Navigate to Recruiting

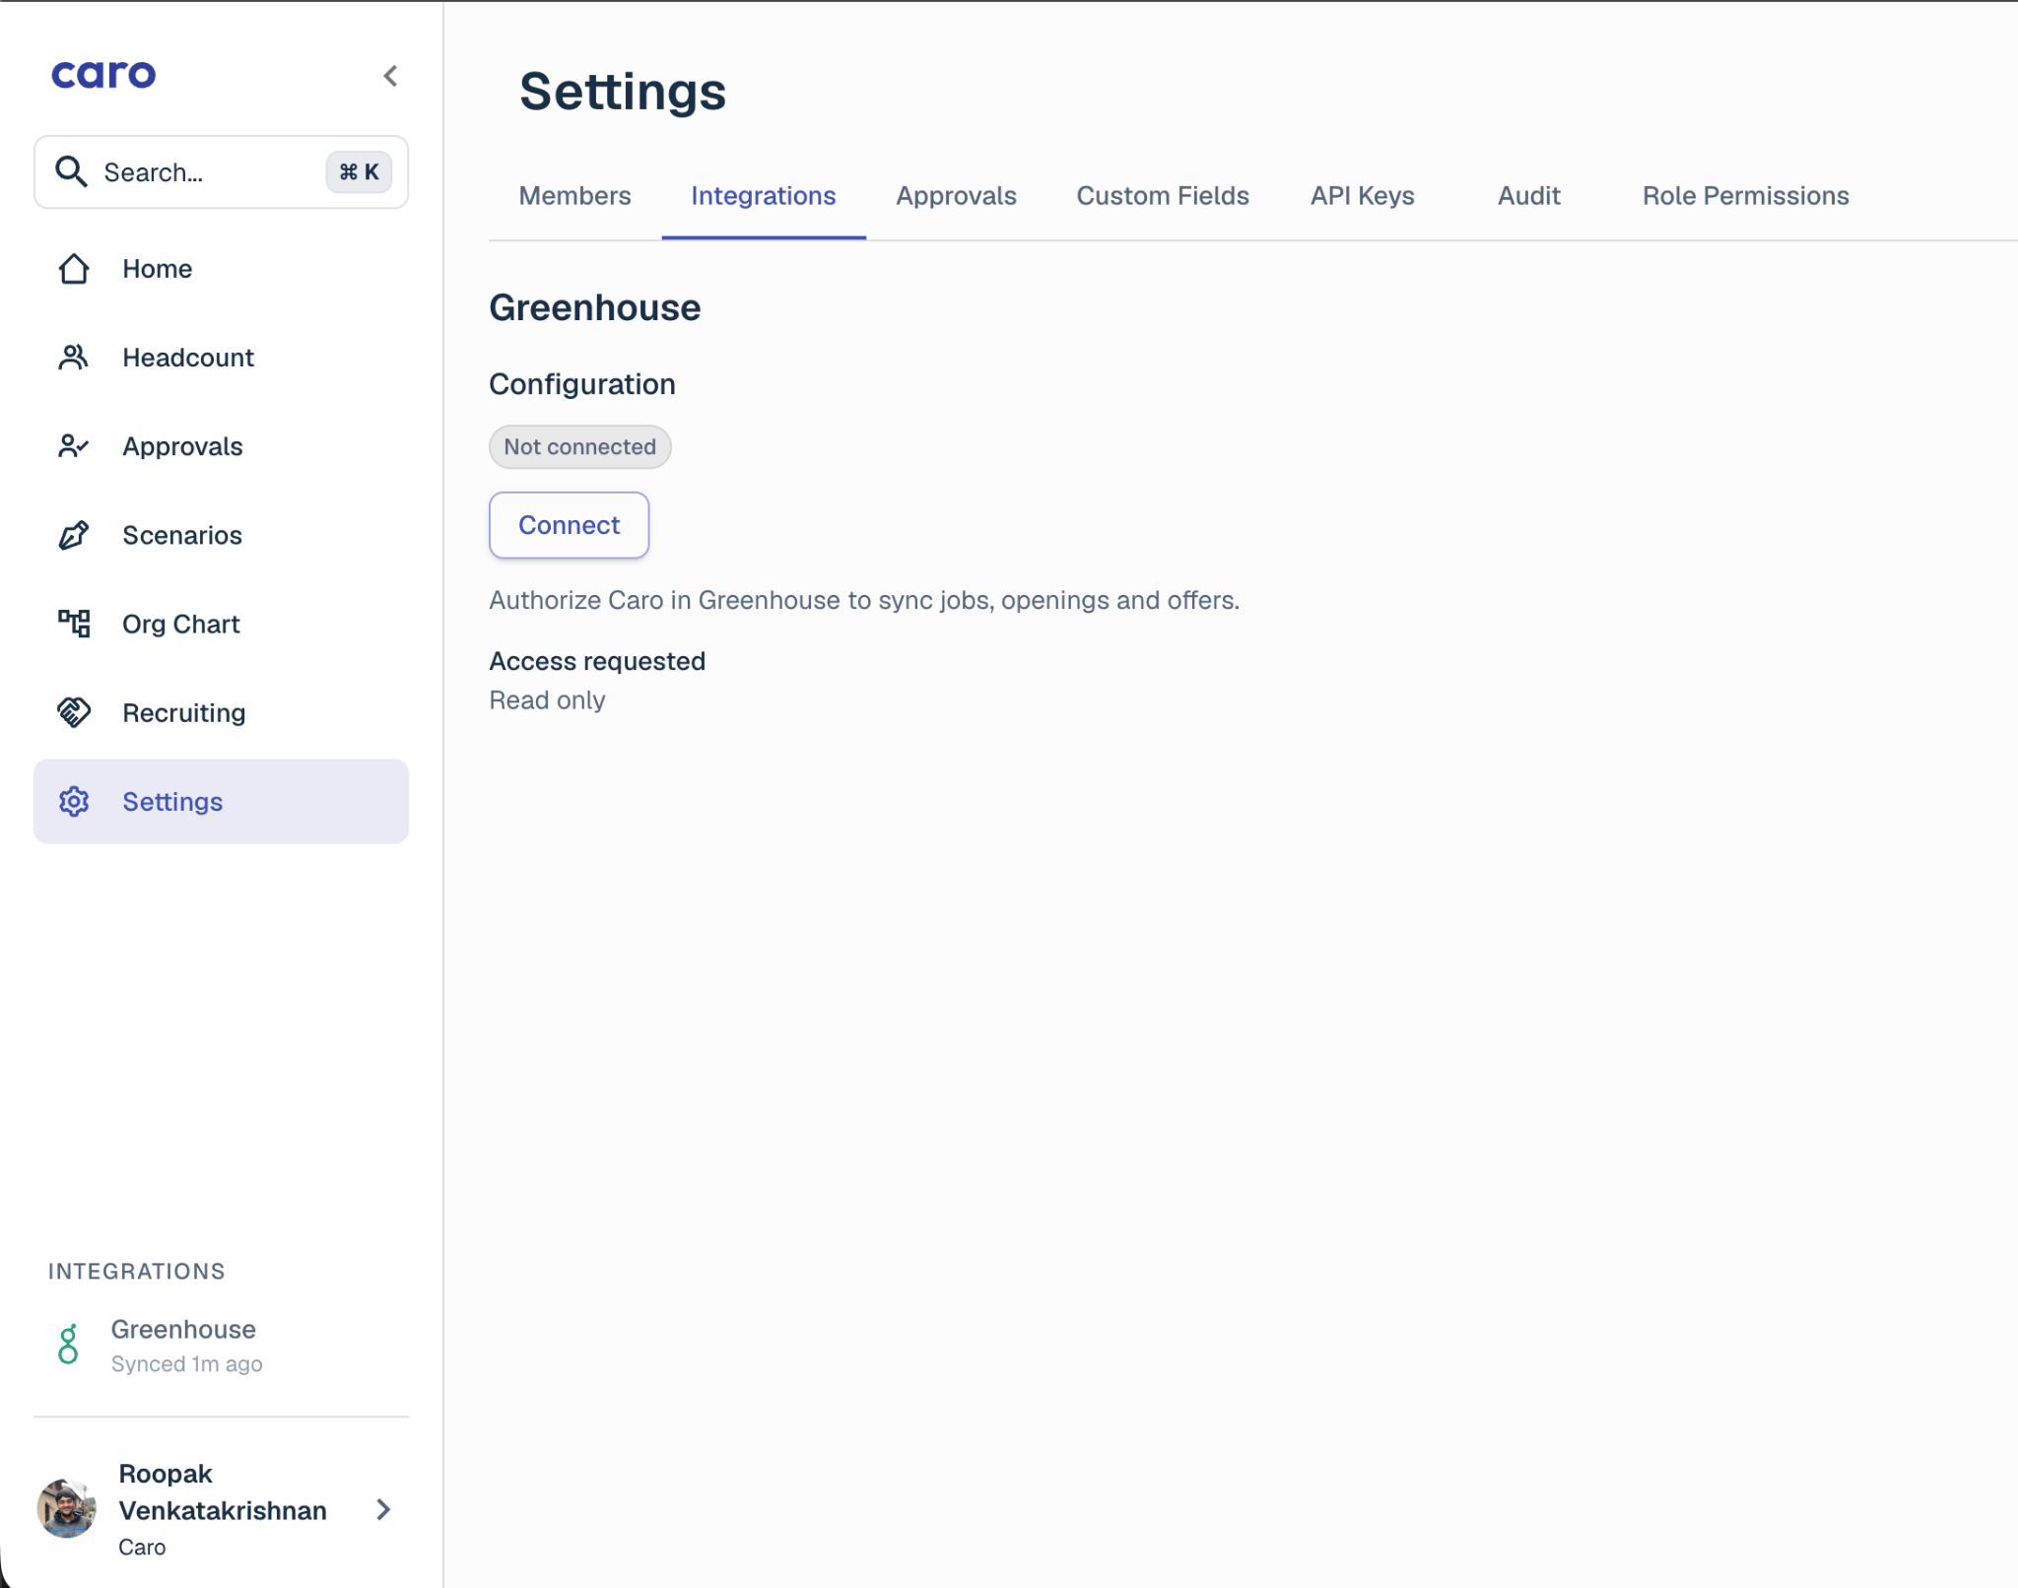pos(184,712)
